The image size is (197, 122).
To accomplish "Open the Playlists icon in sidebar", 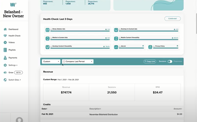I will [x=5, y=50].
